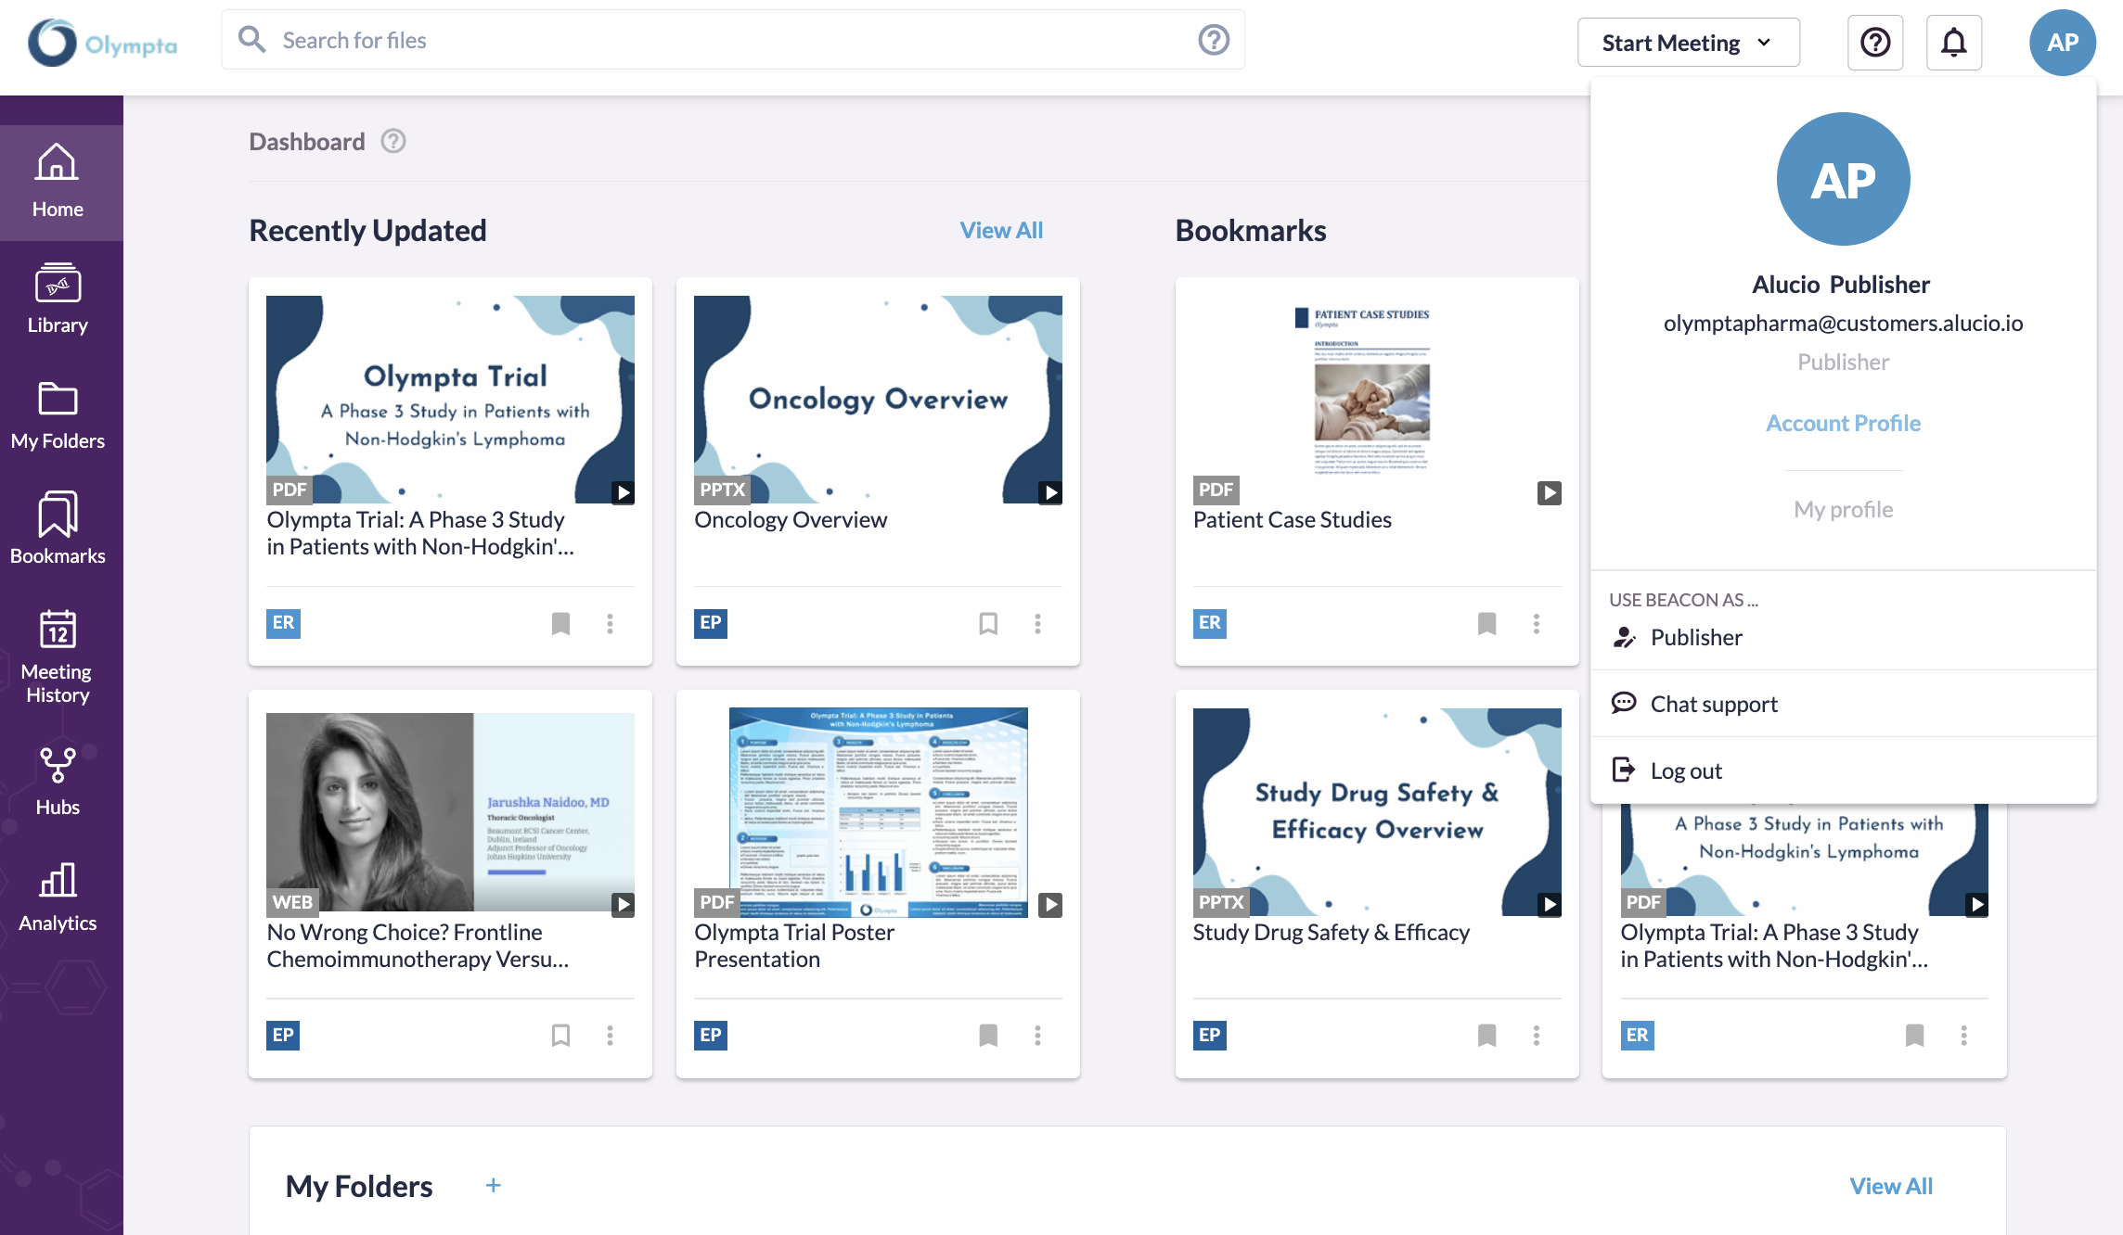Screen dimensions: 2123x1235
Task: Open more options on Study Drug Safety card
Action: [x=1536, y=1035]
